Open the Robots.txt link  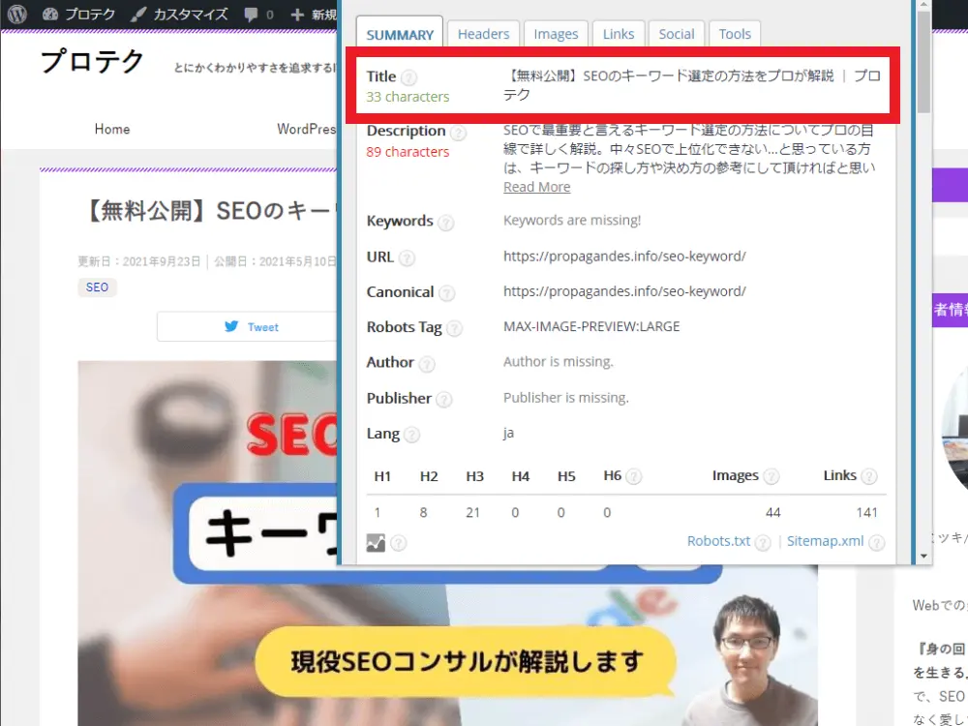[718, 541]
